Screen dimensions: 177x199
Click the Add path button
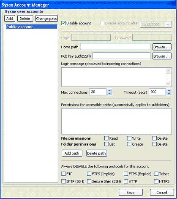point(72,153)
